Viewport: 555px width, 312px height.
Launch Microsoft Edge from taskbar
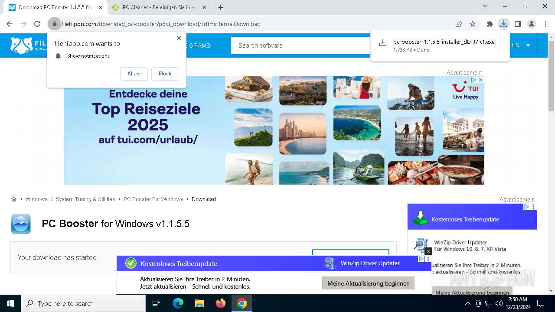(178, 303)
